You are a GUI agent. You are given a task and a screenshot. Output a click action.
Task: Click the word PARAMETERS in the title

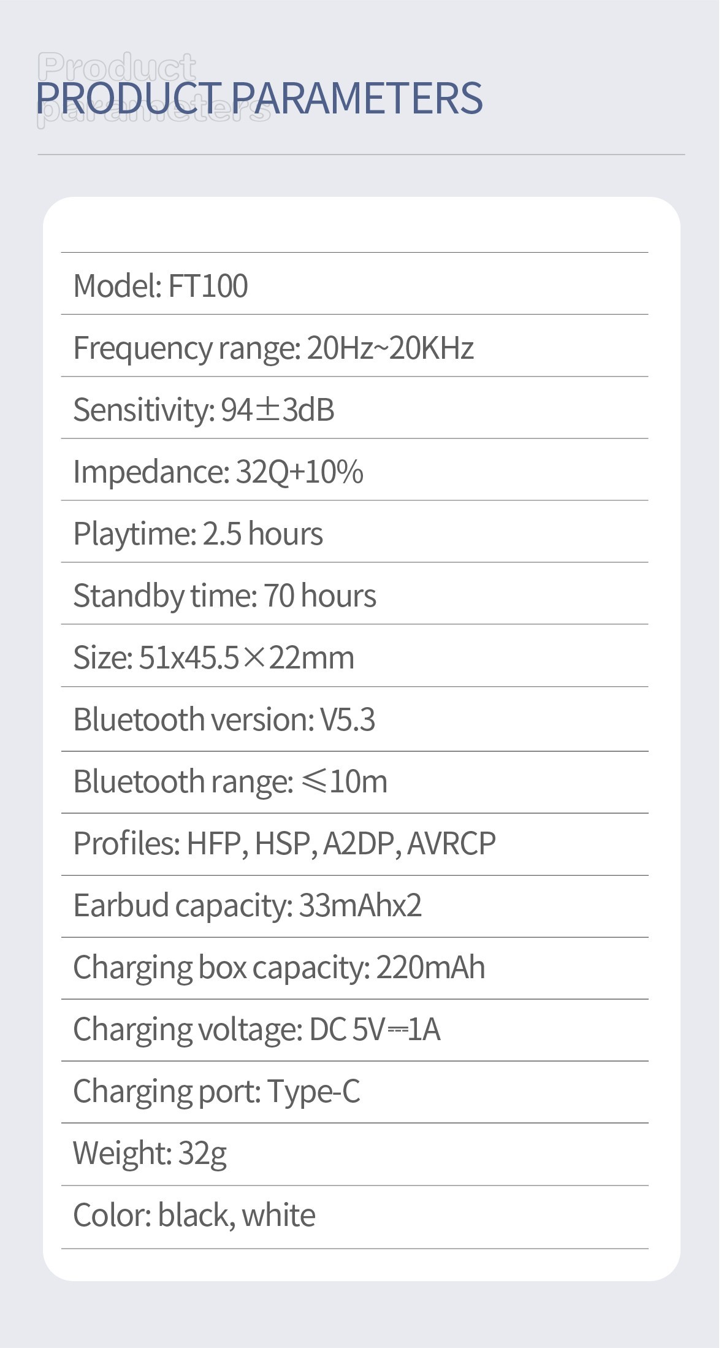pyautogui.click(x=357, y=98)
